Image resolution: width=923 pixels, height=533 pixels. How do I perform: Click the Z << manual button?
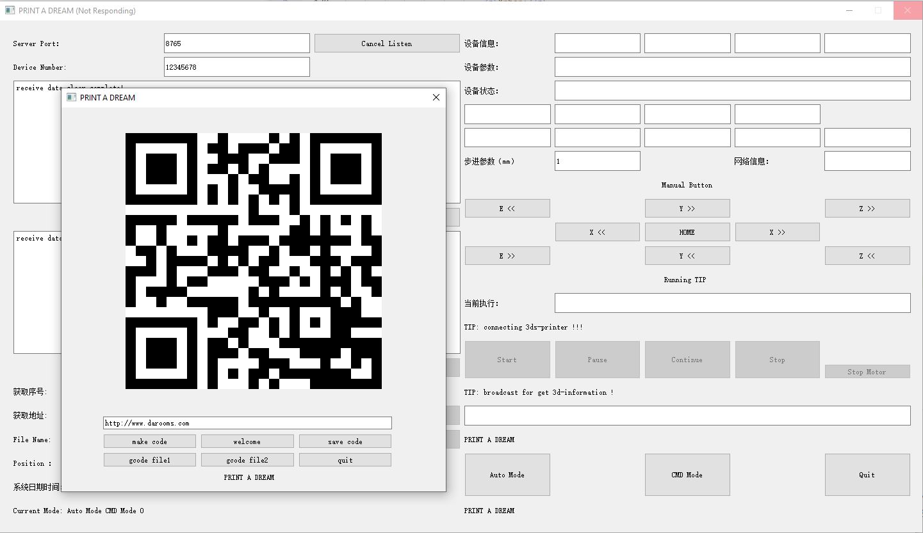867,256
